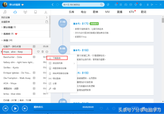Skip to next track
This screenshot has height=114, width=164.
coord(25,108)
